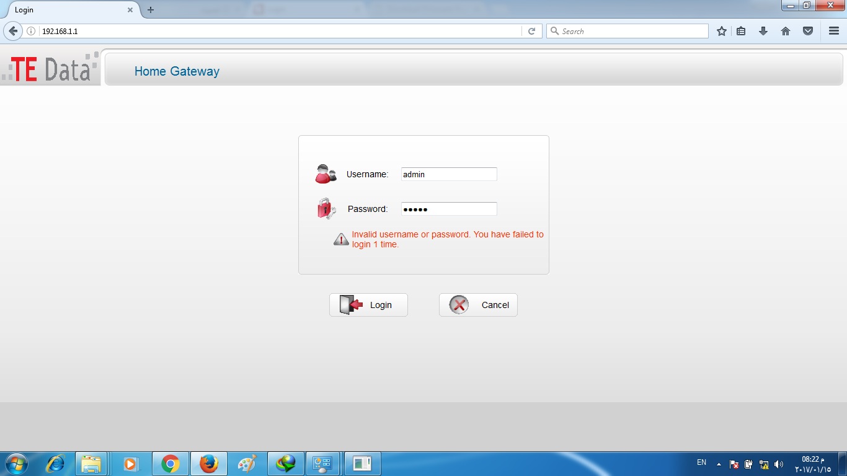This screenshot has height=476, width=847.
Task: Click the network tray icon
Action: tap(764, 464)
